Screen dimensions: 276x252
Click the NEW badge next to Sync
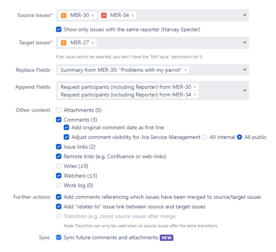tap(166, 238)
